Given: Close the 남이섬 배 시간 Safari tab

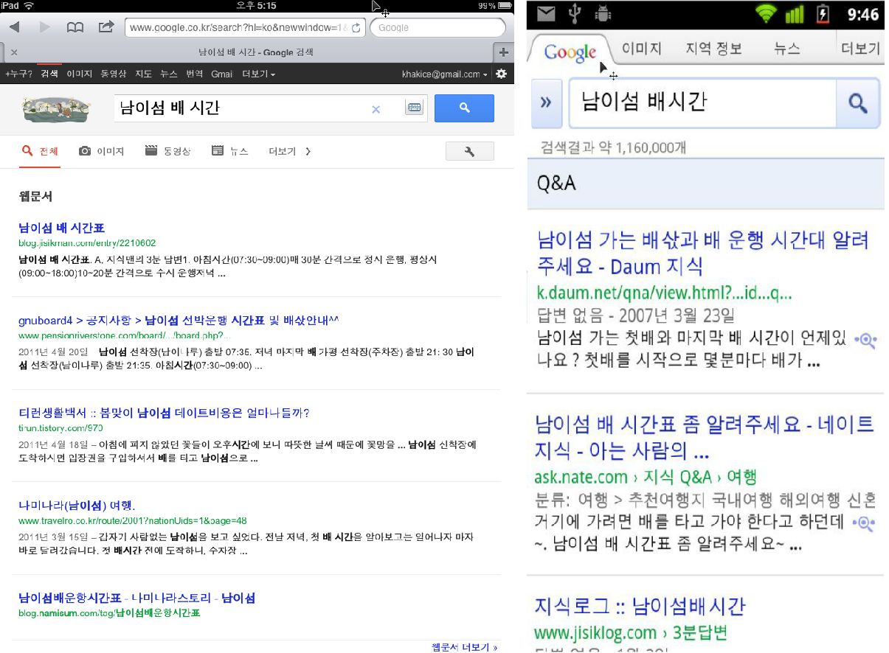Looking at the screenshot, I should pos(14,52).
